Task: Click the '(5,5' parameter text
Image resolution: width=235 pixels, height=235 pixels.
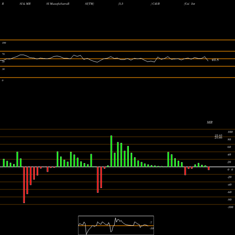Action: 121,4
